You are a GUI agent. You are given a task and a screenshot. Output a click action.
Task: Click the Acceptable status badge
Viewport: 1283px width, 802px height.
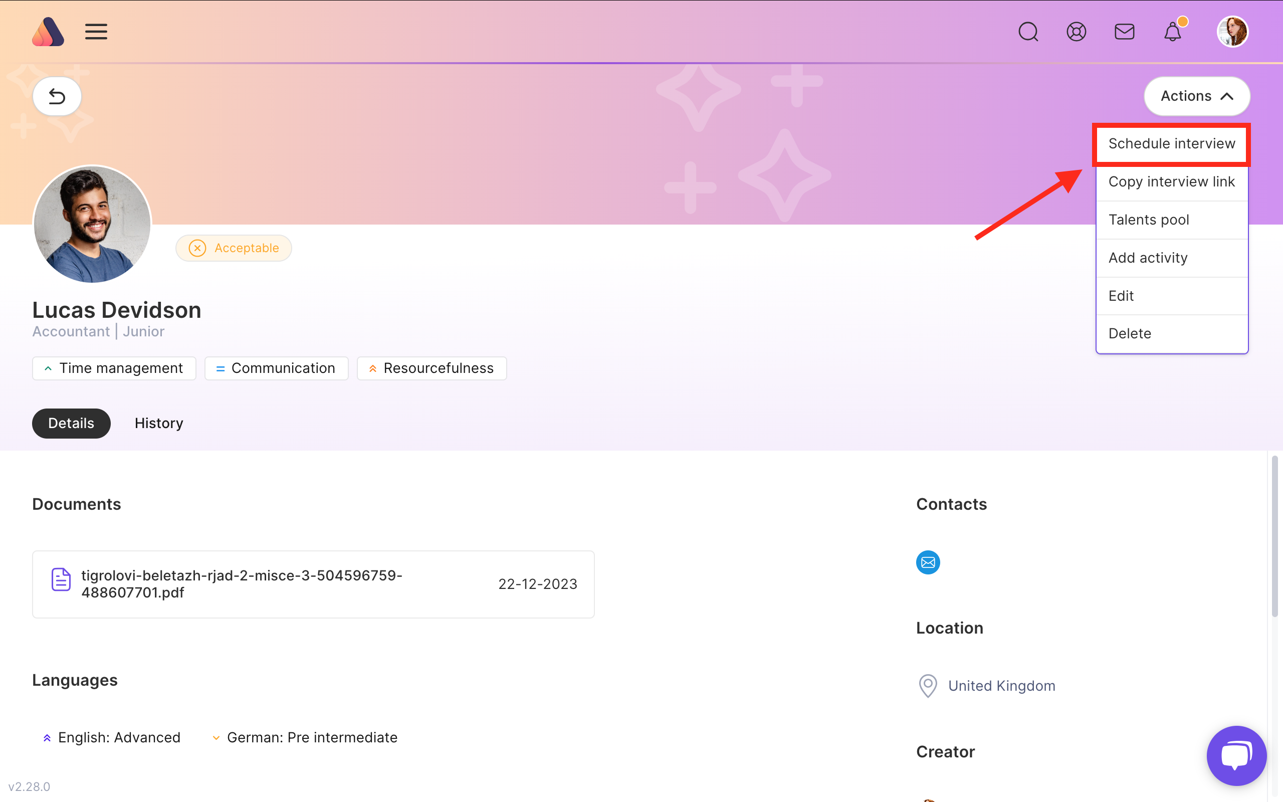pos(234,248)
